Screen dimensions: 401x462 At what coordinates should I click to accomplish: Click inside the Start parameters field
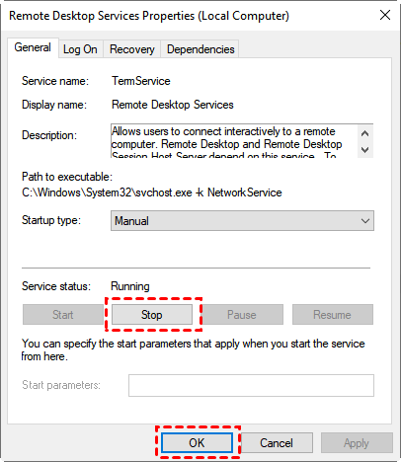click(251, 385)
